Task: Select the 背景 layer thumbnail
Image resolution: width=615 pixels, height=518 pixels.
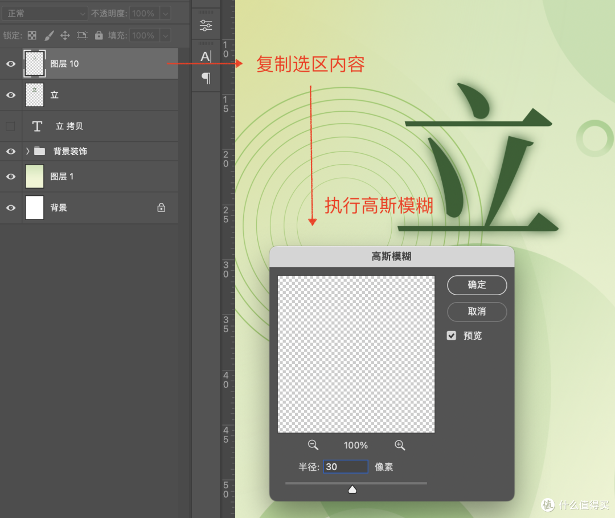Action: 35,207
